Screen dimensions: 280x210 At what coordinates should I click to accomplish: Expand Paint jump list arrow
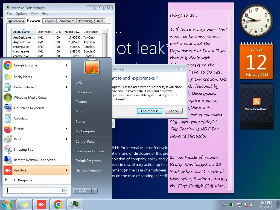[67, 139]
